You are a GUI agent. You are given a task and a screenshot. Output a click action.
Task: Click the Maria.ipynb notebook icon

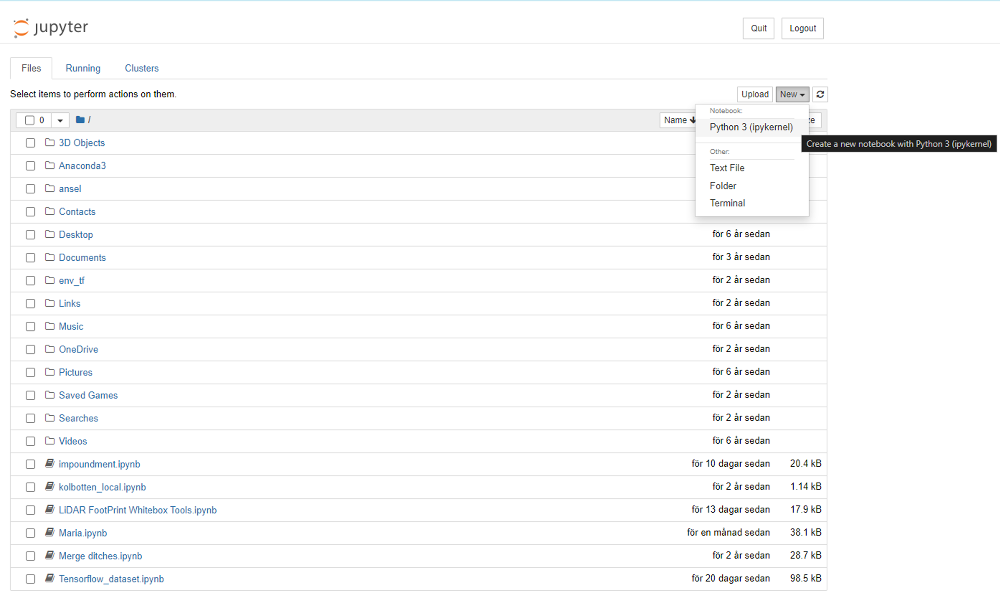click(x=50, y=532)
